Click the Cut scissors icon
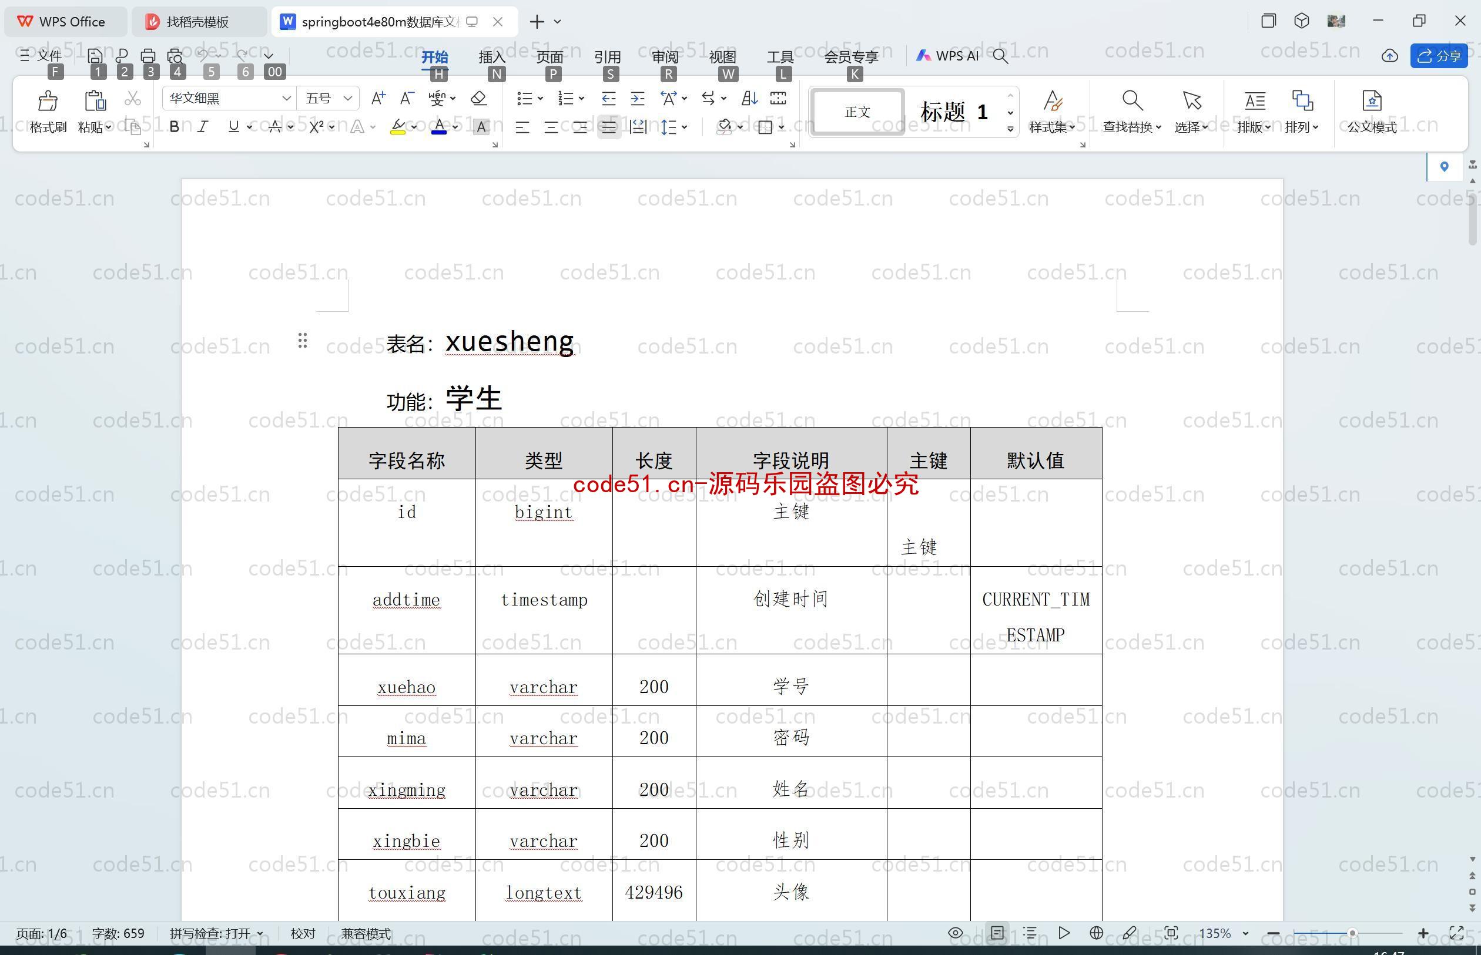Screen dimensions: 1481x955 (x=132, y=99)
